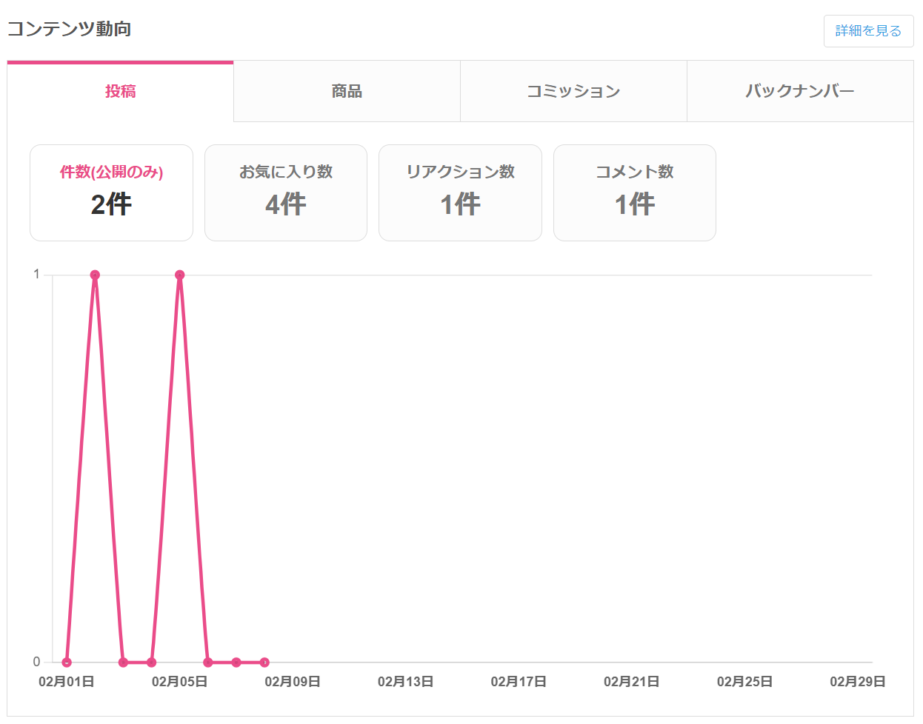The height and width of the screenshot is (724, 923).
Task: Select the コミッション tab
Action: click(x=573, y=92)
